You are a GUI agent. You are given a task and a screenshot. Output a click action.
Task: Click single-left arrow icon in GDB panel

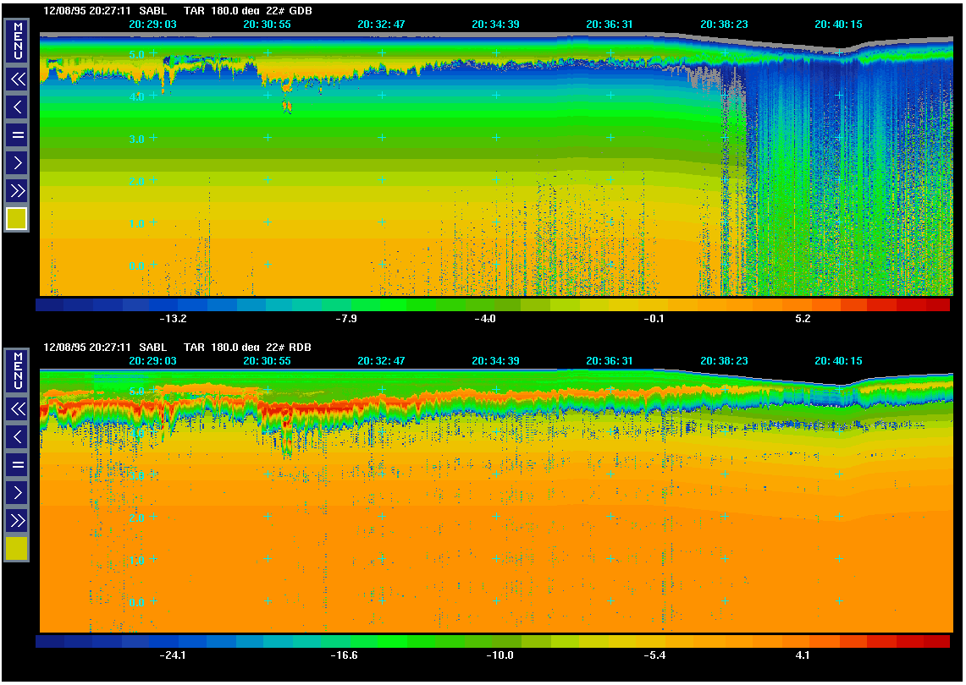(x=17, y=107)
